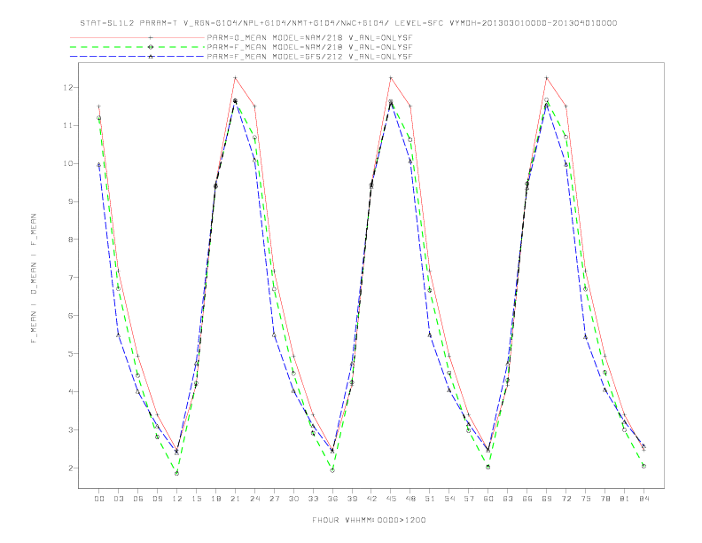Viewport: 702px width, 543px height.
Task: Click the chart title starting with STAT=SL1L2
Action: click(x=348, y=23)
